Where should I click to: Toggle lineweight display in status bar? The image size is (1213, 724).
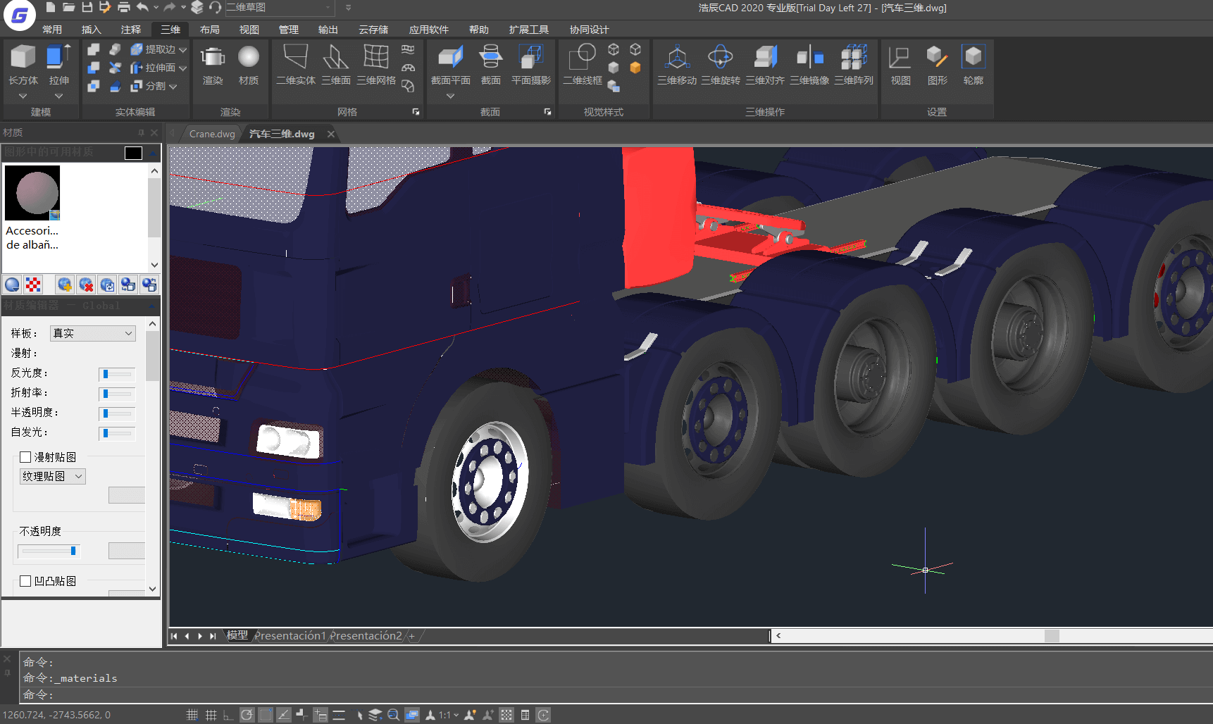tap(339, 715)
